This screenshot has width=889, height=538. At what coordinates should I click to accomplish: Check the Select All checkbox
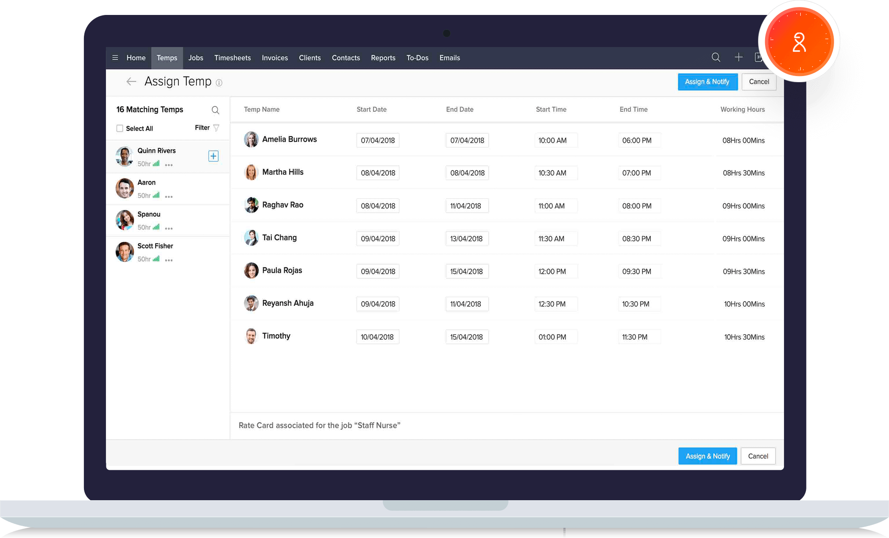(120, 128)
